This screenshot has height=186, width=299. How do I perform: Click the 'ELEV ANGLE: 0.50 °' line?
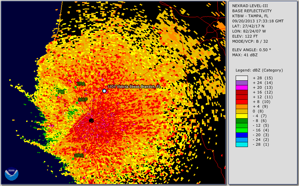pyautogui.click(x=252, y=50)
